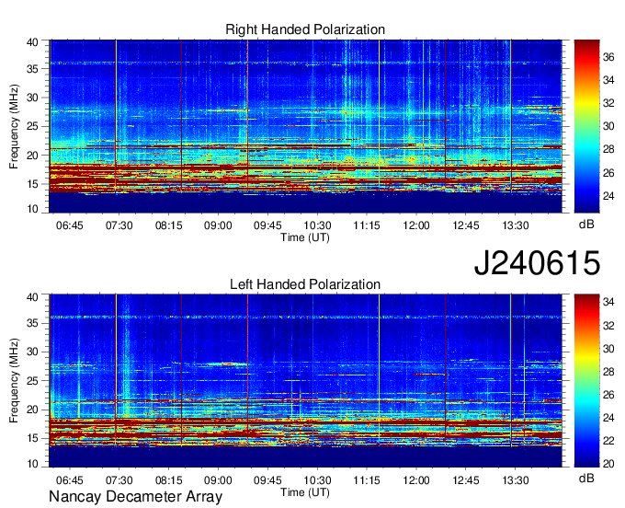Click the '35' frequency tick on the top plot
This screenshot has width=625, height=508.
(33, 69)
